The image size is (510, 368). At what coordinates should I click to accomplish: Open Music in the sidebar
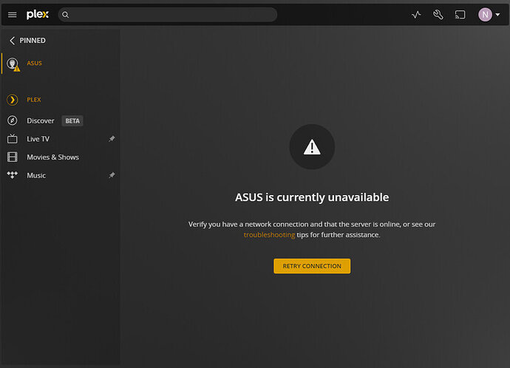[x=36, y=176]
